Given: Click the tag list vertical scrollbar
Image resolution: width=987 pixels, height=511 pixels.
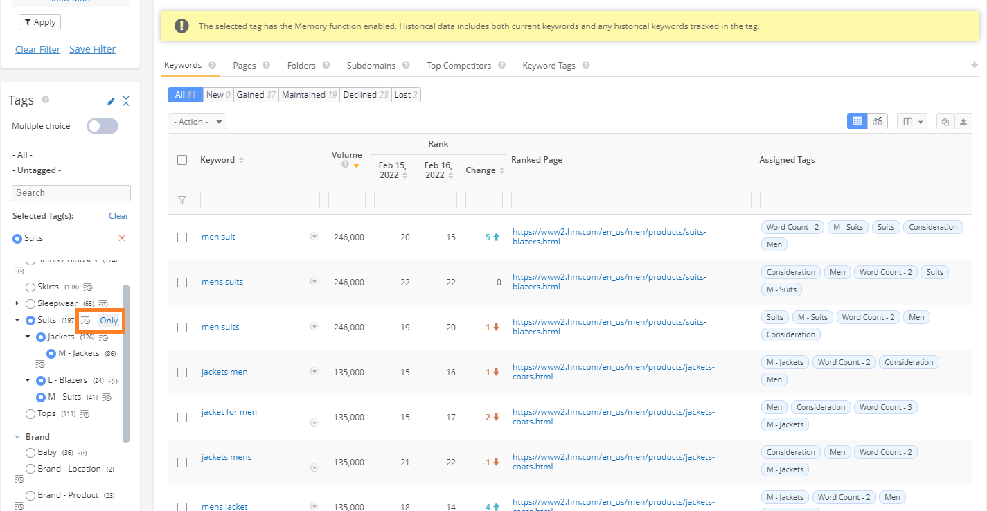Looking at the screenshot, I should [125, 363].
